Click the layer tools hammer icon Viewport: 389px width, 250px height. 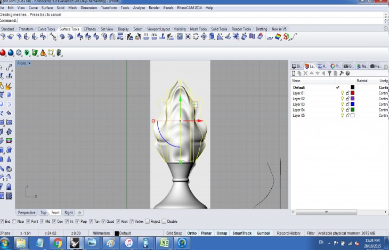click(341, 73)
